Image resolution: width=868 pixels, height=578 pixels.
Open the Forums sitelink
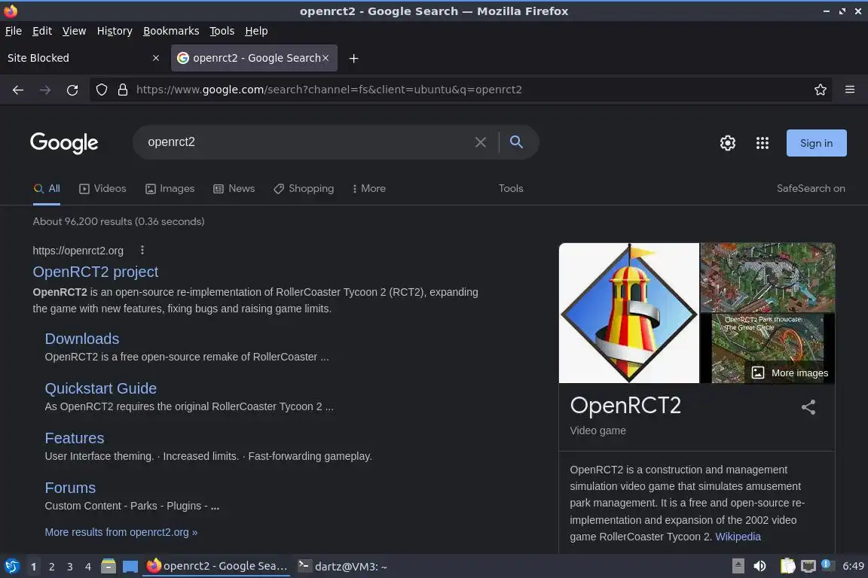tap(70, 488)
